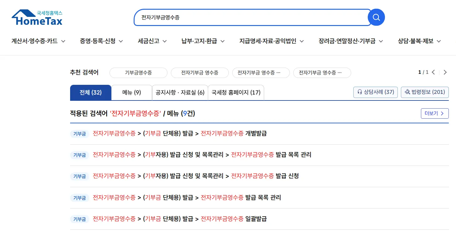456x236 pixels.
Task: Expand 세금신고 menu
Action: coord(152,41)
